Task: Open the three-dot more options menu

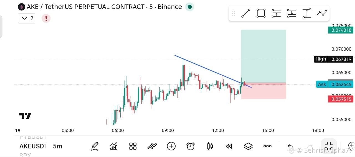Action: tap(267, 146)
